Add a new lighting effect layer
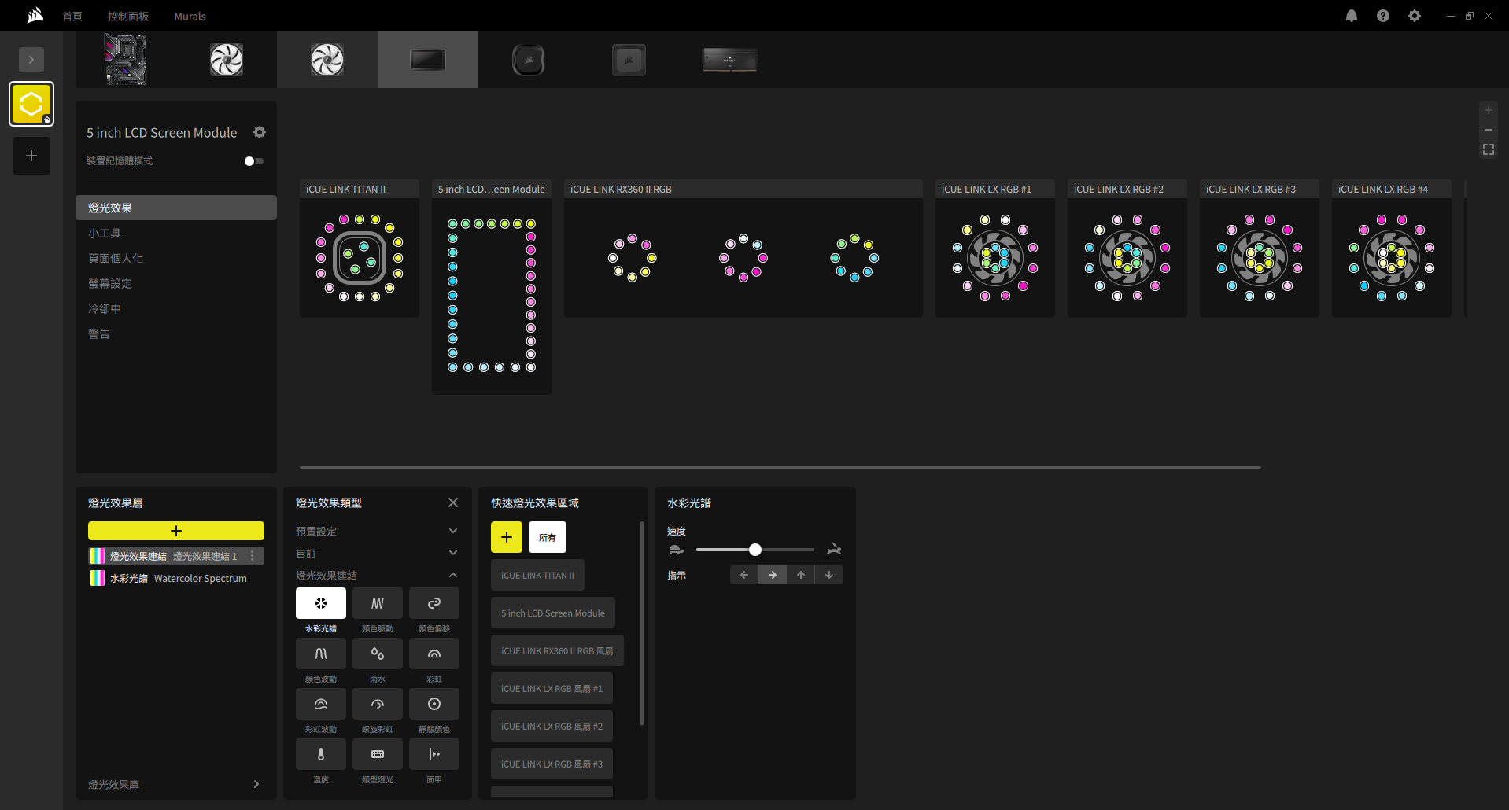1509x810 pixels. coord(176,531)
